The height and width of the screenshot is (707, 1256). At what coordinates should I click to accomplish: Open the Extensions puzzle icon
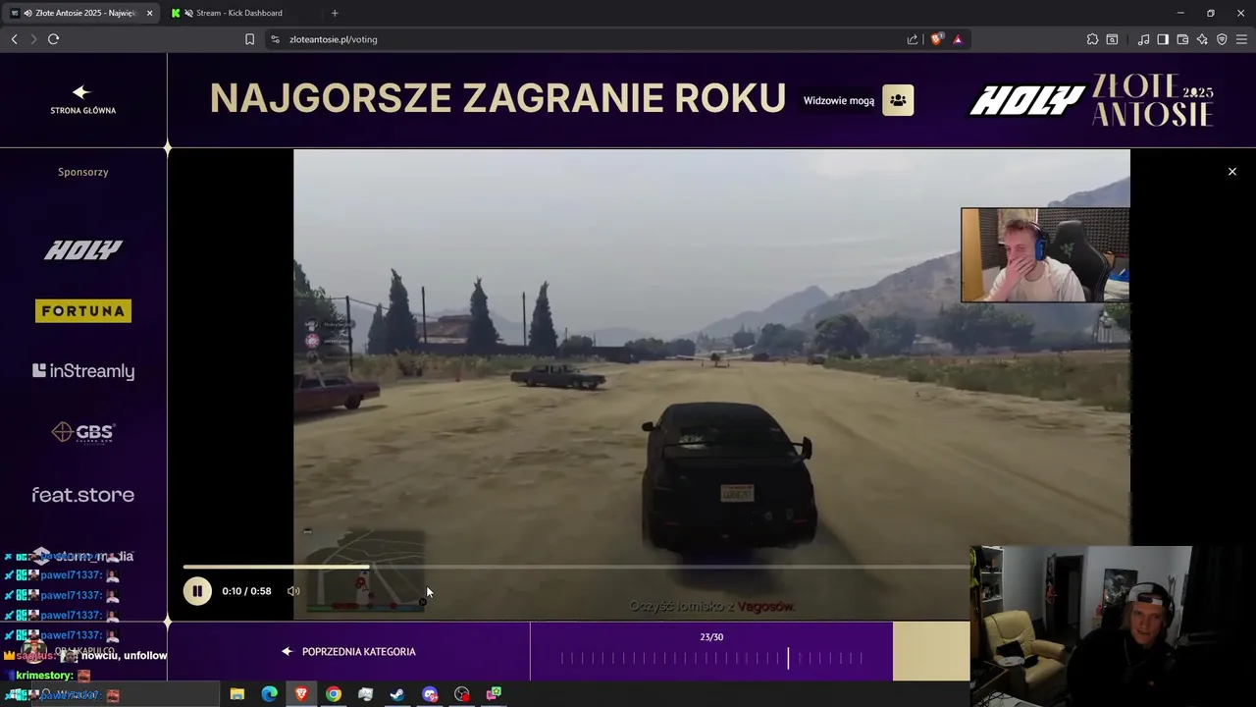1092,39
